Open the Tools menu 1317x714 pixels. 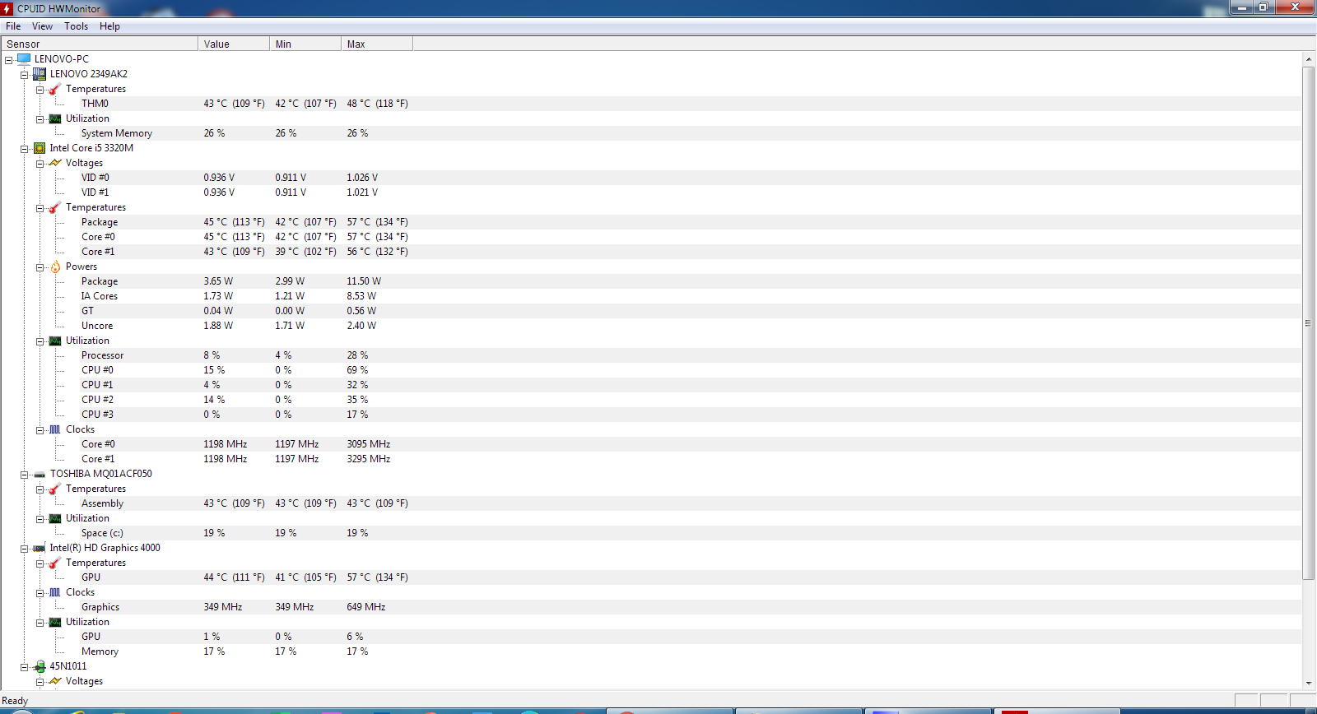76,26
